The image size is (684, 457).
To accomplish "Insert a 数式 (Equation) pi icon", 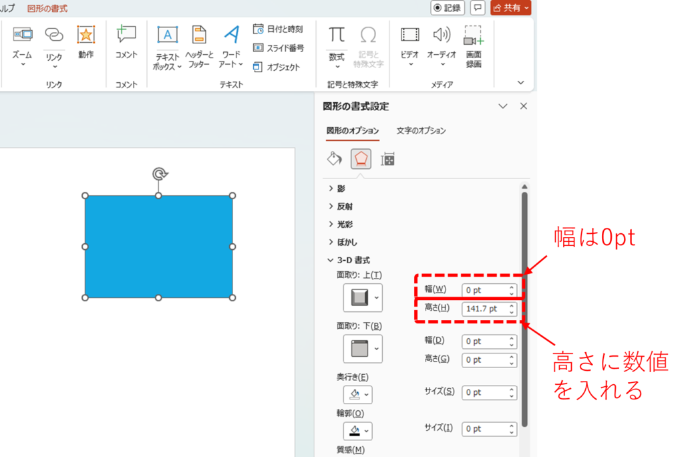I will point(337,35).
